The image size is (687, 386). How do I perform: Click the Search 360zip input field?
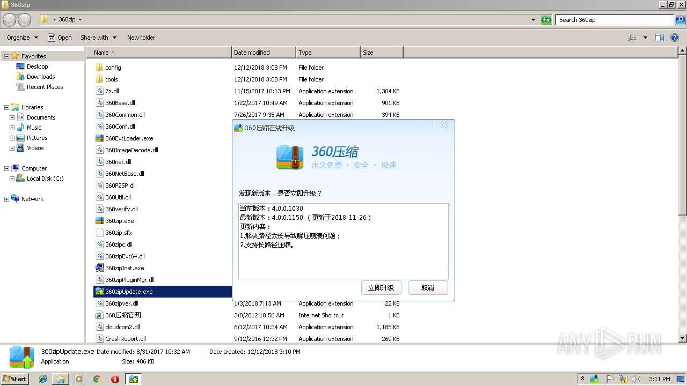pyautogui.click(x=615, y=20)
